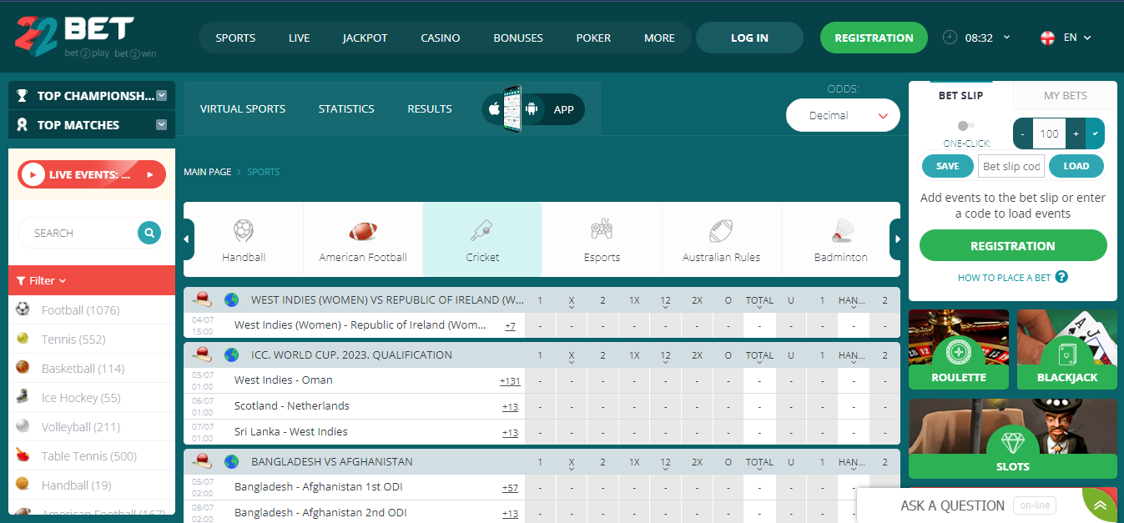The image size is (1124, 523).
Task: Open the Slots casino tile
Action: [1013, 438]
